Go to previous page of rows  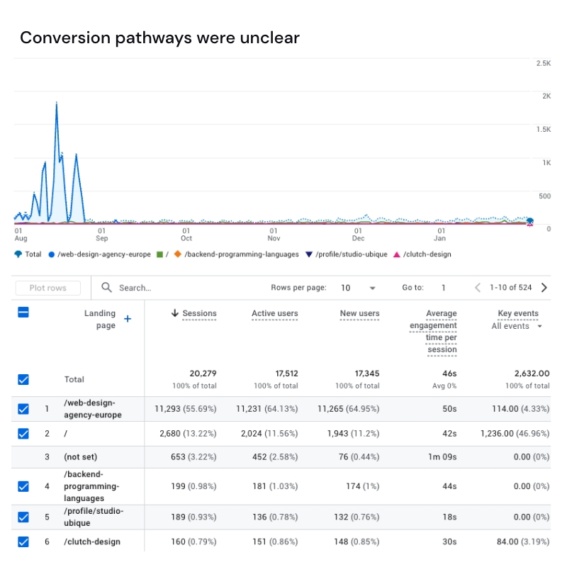click(x=478, y=288)
